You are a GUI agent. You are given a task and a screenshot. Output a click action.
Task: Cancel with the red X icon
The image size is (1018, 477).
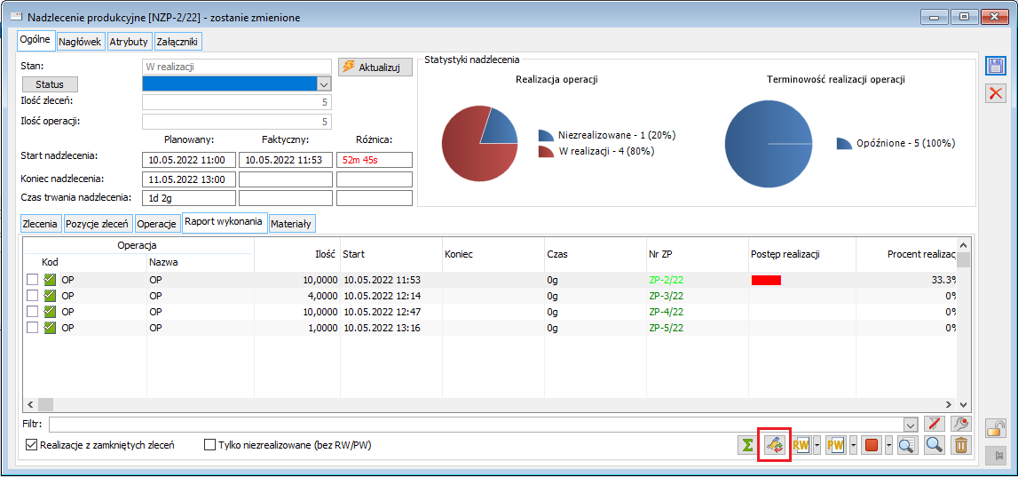click(995, 93)
